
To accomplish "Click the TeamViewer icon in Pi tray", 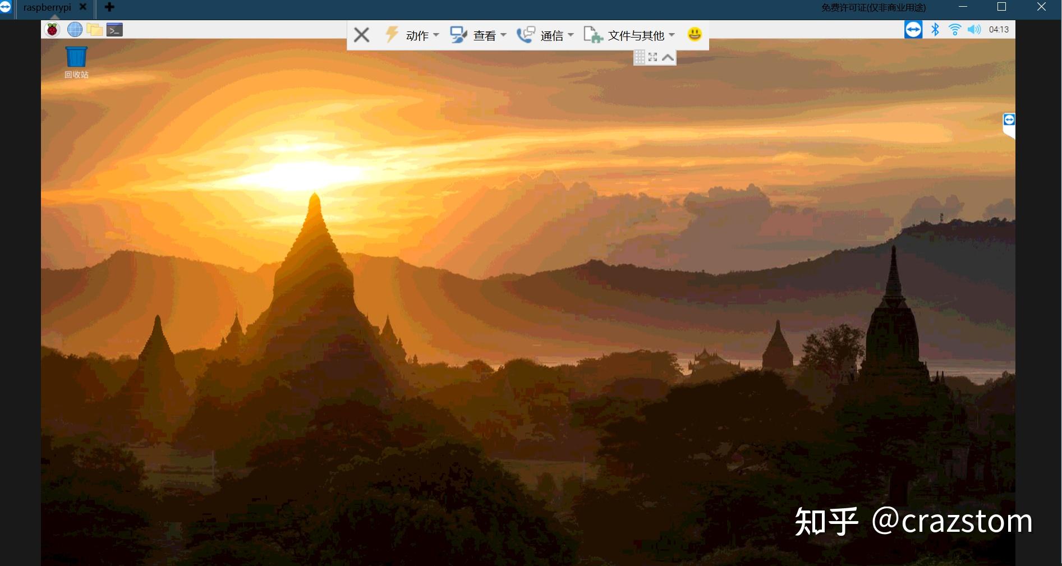I will 913,30.
